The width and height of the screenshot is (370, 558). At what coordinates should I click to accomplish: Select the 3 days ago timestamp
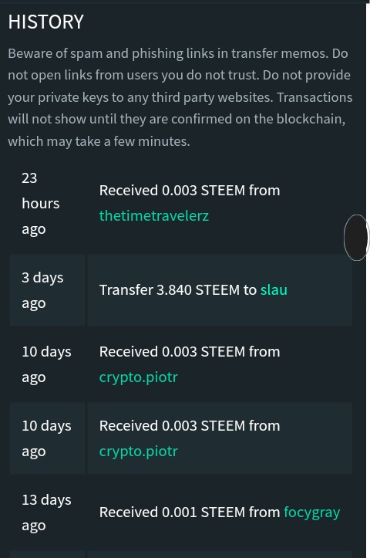(42, 290)
